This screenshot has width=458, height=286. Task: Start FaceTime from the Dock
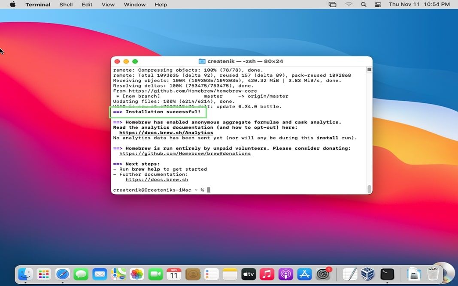[x=155, y=274]
